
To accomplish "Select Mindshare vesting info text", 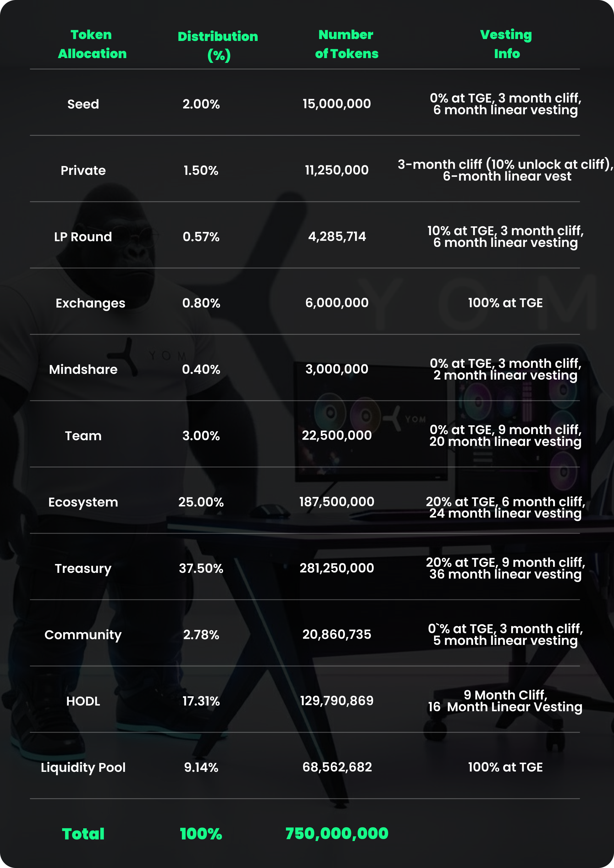I will click(505, 369).
